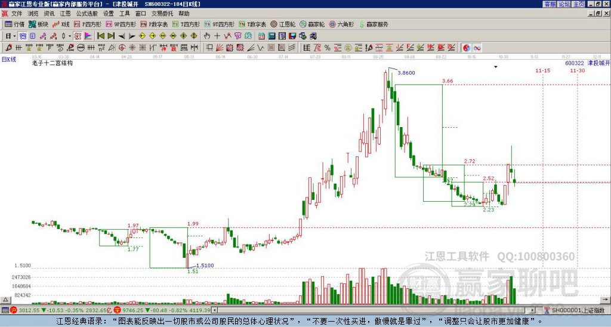Toggle the 权 adjustment button

[x=78, y=36]
